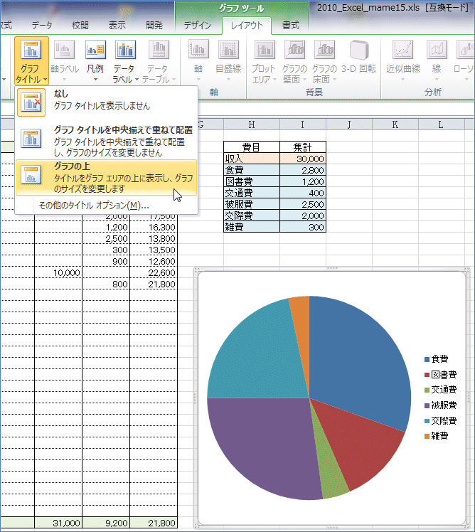475x532 pixels.
Task: Select the 収入 cell
Action: click(252, 159)
